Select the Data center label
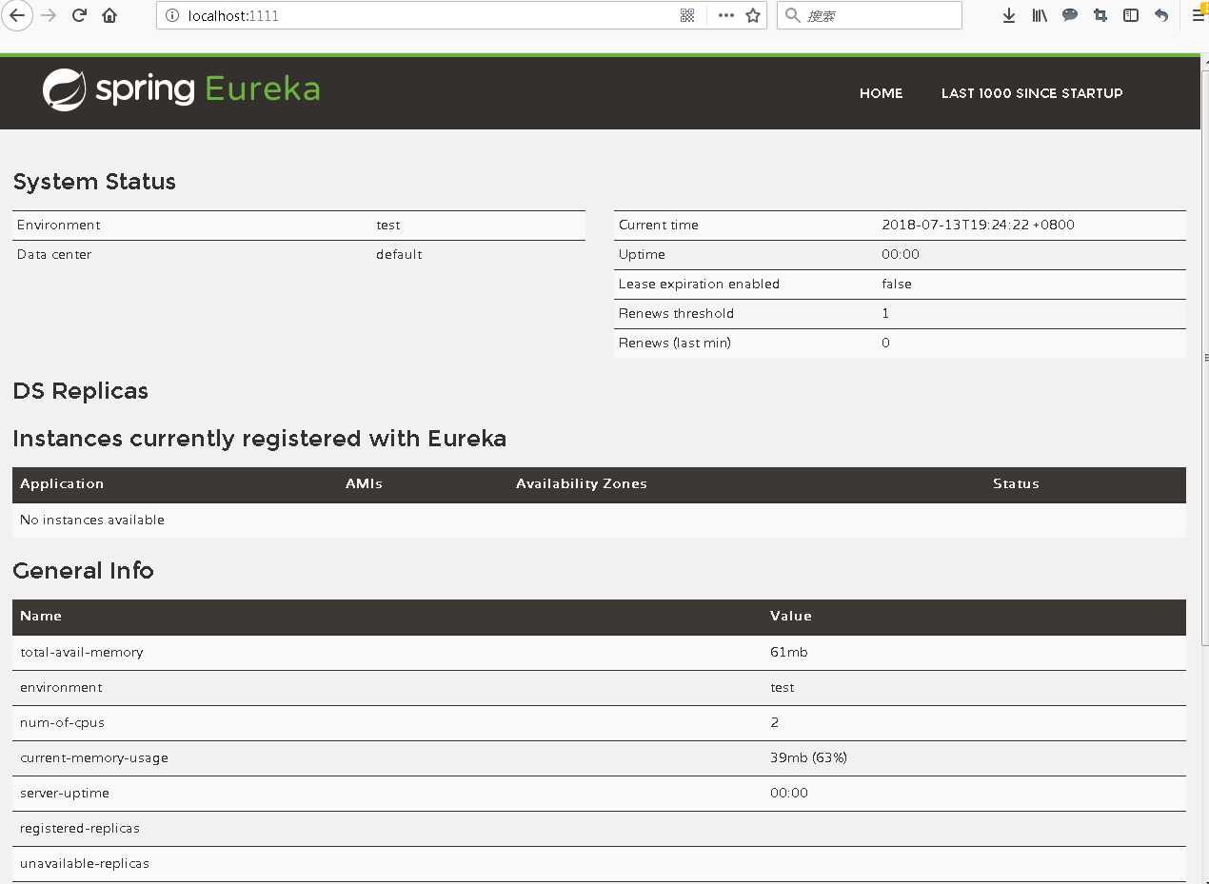1209x884 pixels. tap(54, 255)
